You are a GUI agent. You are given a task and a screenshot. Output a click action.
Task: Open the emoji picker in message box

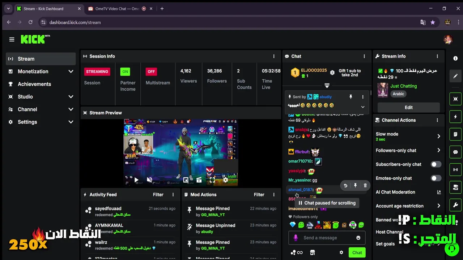point(358,238)
